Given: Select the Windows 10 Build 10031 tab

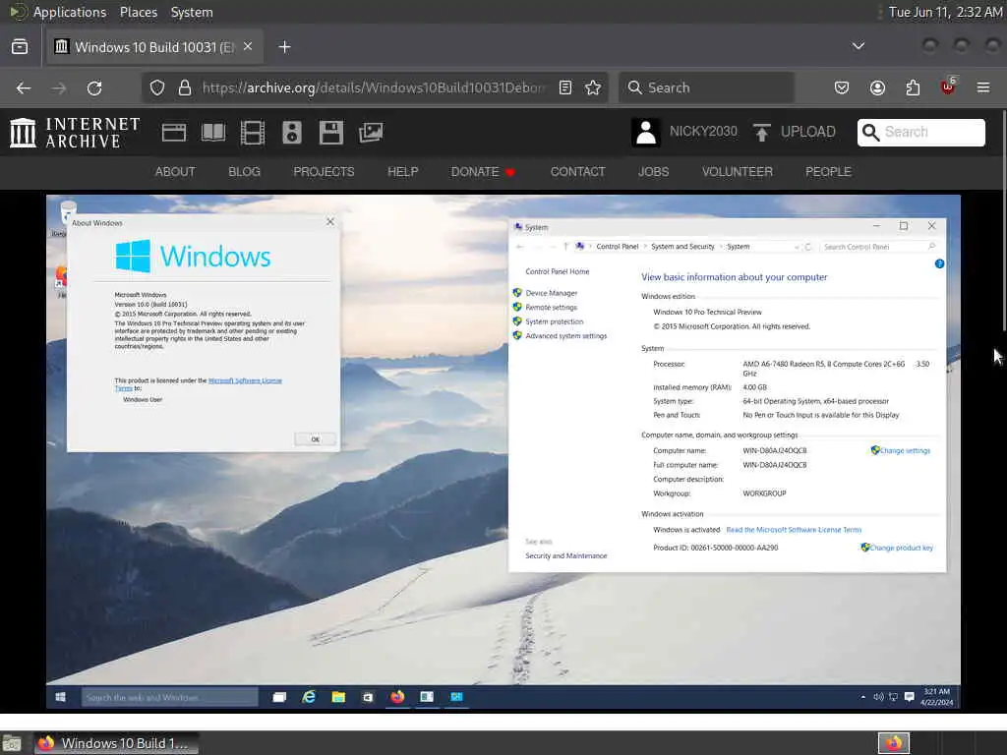Looking at the screenshot, I should pyautogui.click(x=154, y=47).
